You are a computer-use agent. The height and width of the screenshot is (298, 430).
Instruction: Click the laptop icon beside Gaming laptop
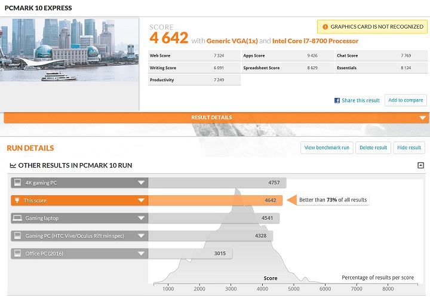17,218
